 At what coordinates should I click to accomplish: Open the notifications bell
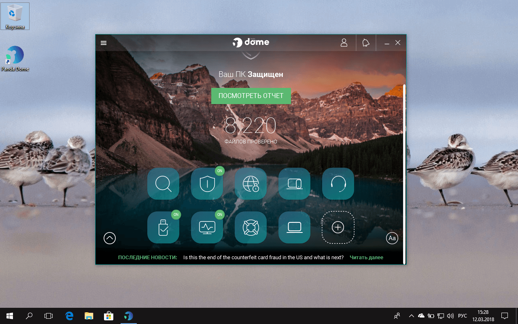[x=365, y=43]
